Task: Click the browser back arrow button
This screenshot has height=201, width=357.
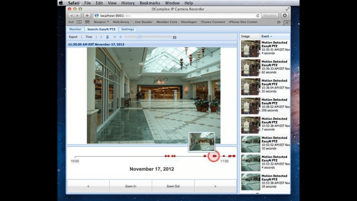Action: (x=71, y=16)
